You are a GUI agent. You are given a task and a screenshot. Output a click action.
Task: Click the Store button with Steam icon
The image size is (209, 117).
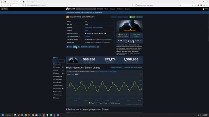tap(69, 47)
